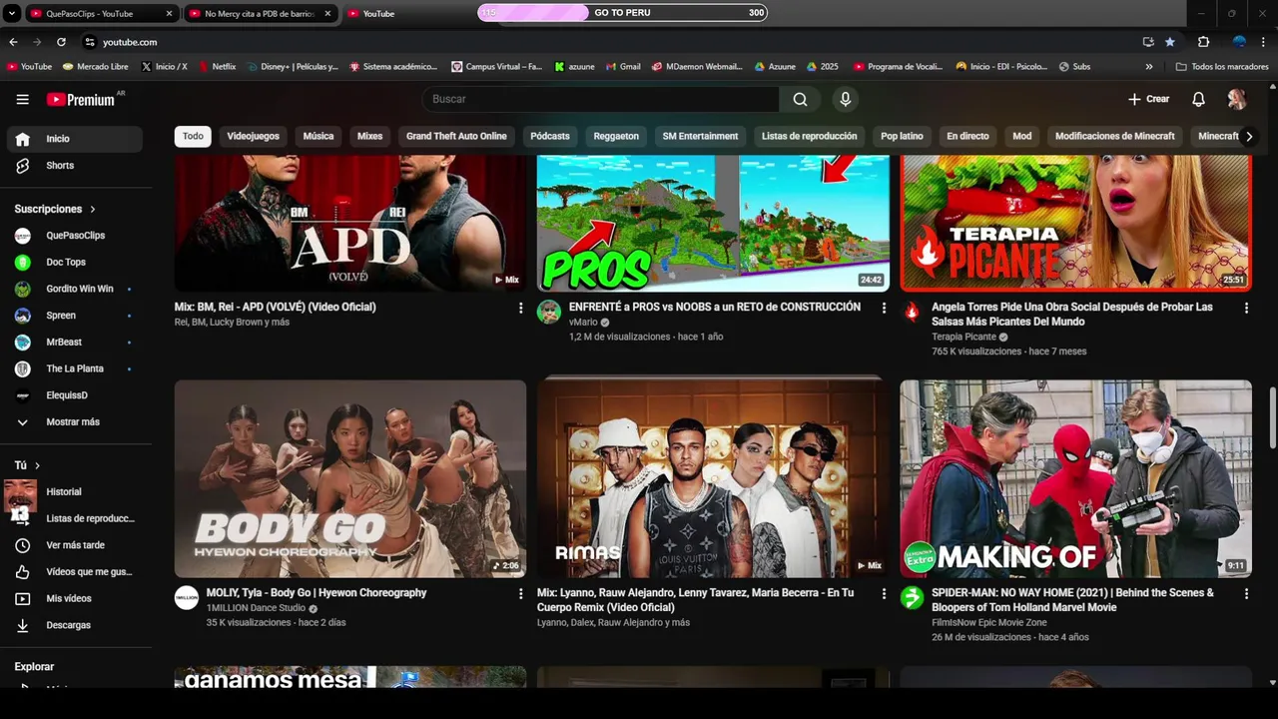Open the notifications bell
Screen dimensions: 1278x719
pos(1198,99)
